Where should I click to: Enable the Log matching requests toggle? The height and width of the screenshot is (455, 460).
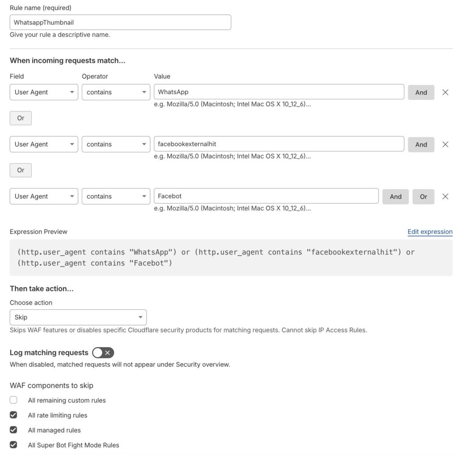(104, 353)
